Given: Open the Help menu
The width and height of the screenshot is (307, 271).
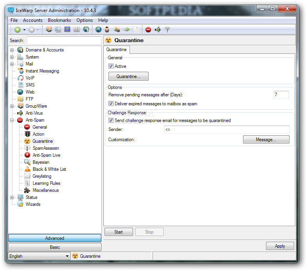Looking at the screenshot, I should pos(103,20).
